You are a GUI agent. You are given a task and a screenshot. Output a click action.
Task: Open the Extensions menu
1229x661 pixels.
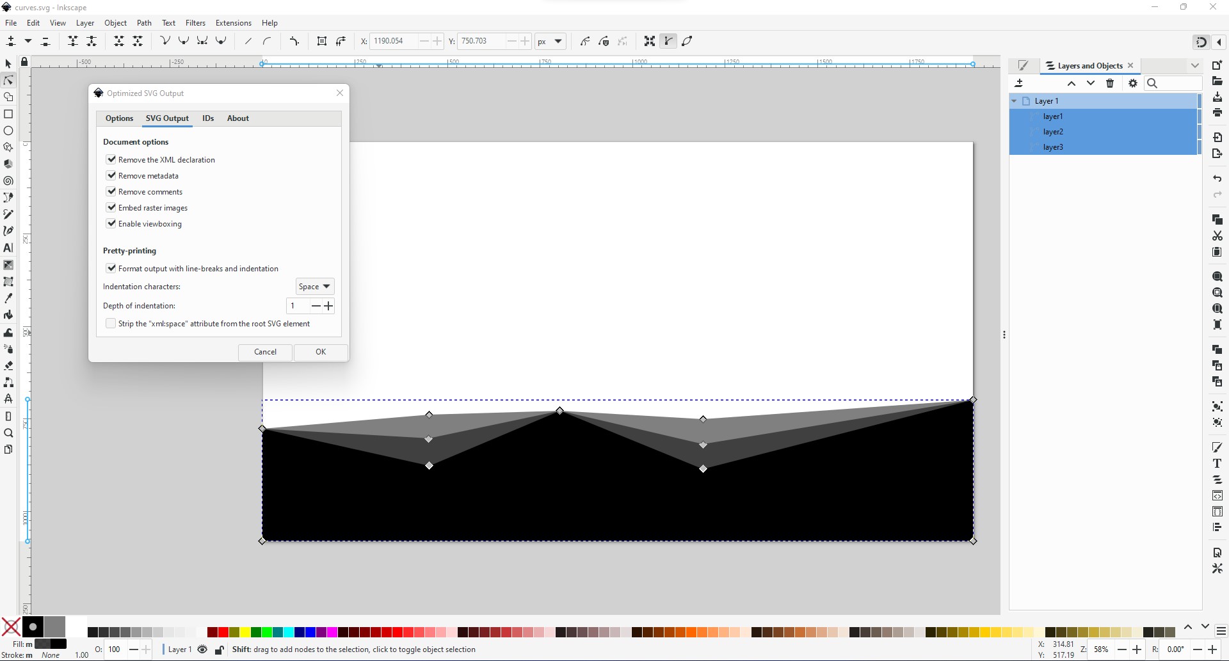[234, 22]
